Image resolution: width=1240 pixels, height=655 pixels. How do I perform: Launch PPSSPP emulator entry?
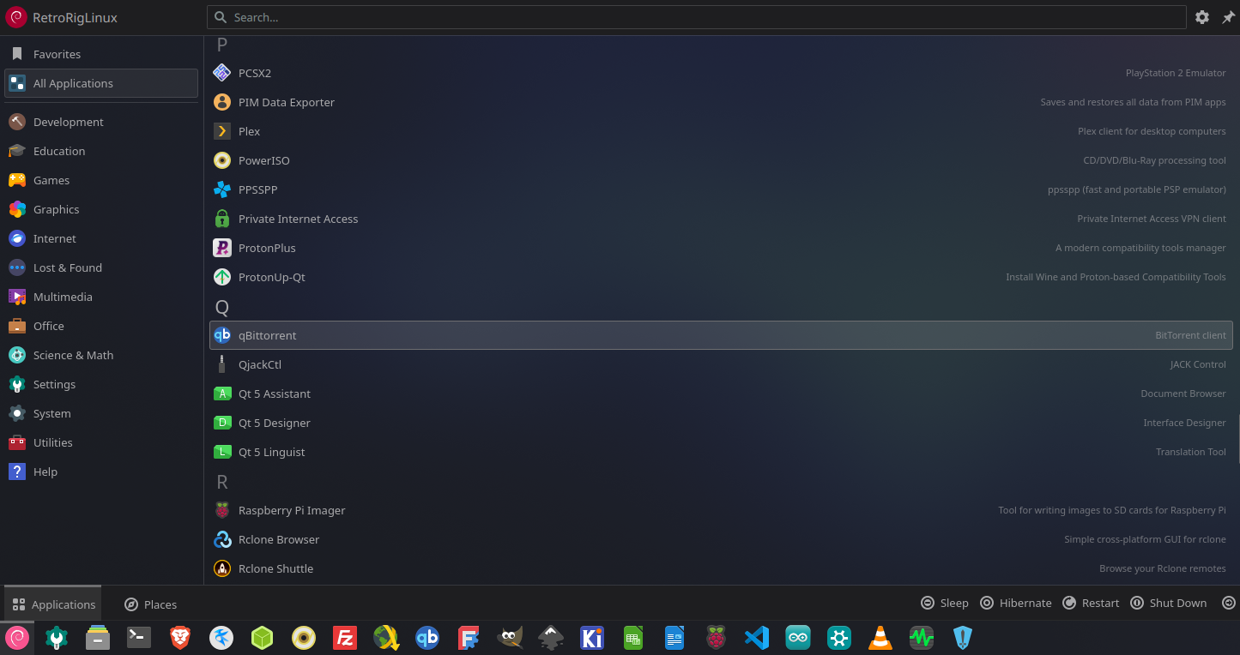(257, 189)
